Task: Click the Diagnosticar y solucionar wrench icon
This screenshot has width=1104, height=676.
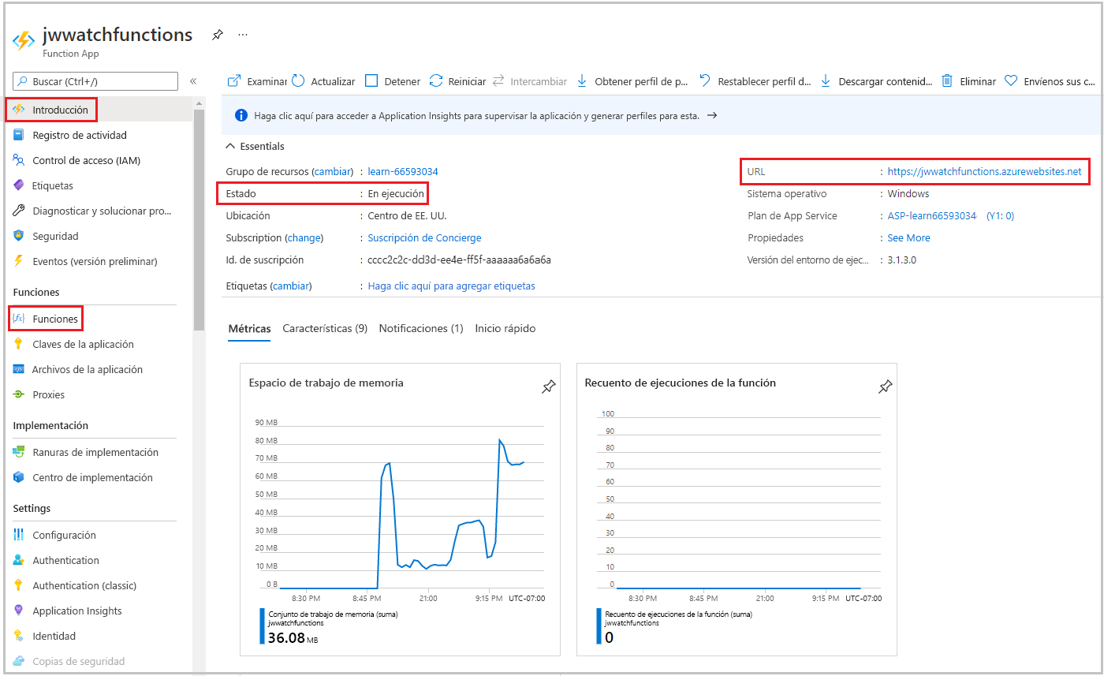Action: click(19, 211)
